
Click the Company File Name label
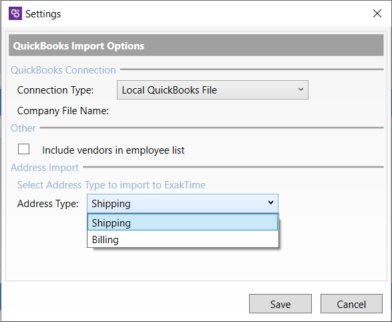[x=63, y=111]
